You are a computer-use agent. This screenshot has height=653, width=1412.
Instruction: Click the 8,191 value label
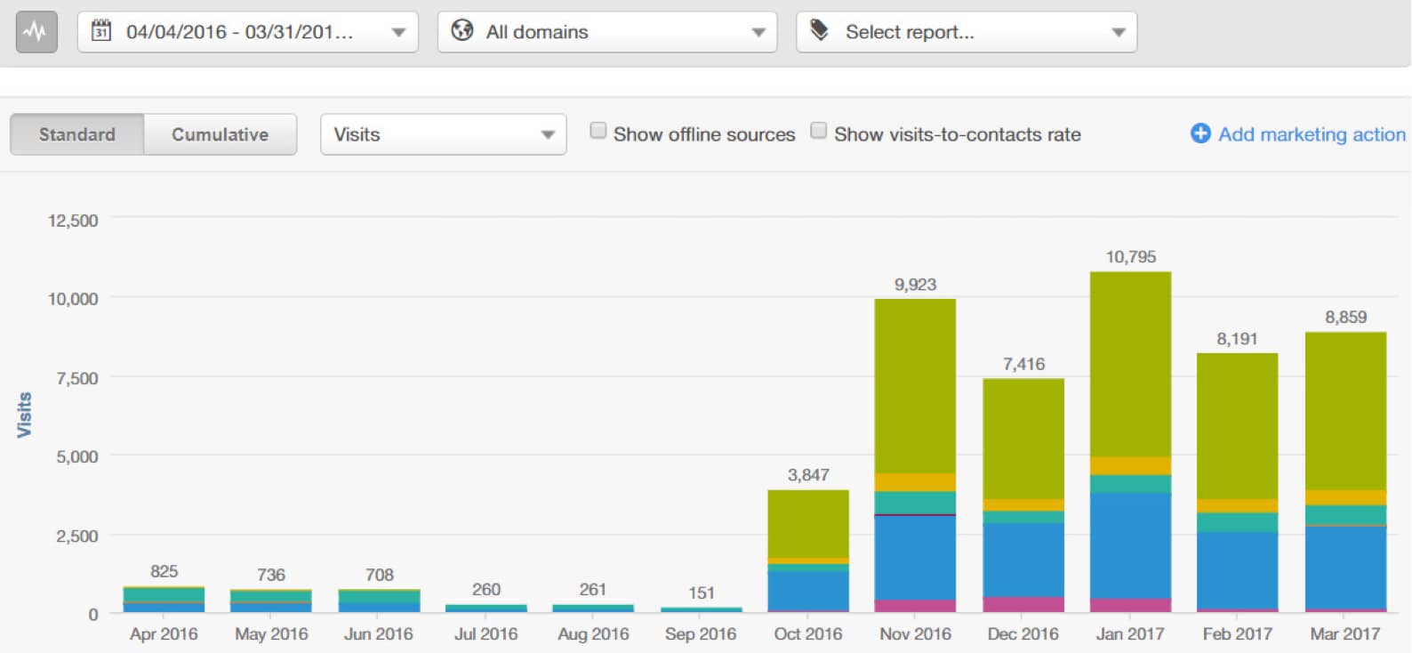point(1237,338)
